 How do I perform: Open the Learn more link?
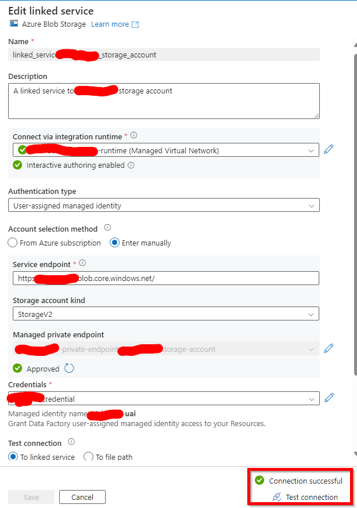coord(110,24)
